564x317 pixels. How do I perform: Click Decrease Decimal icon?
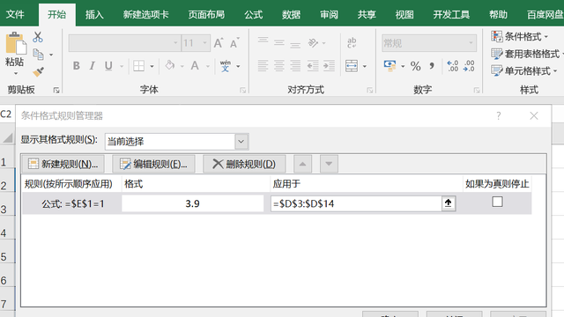(469, 66)
